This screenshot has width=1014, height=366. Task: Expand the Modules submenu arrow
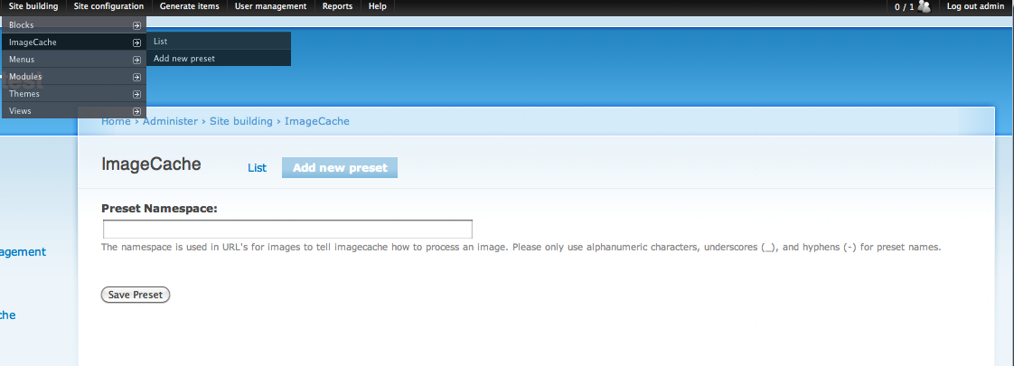[x=136, y=77]
